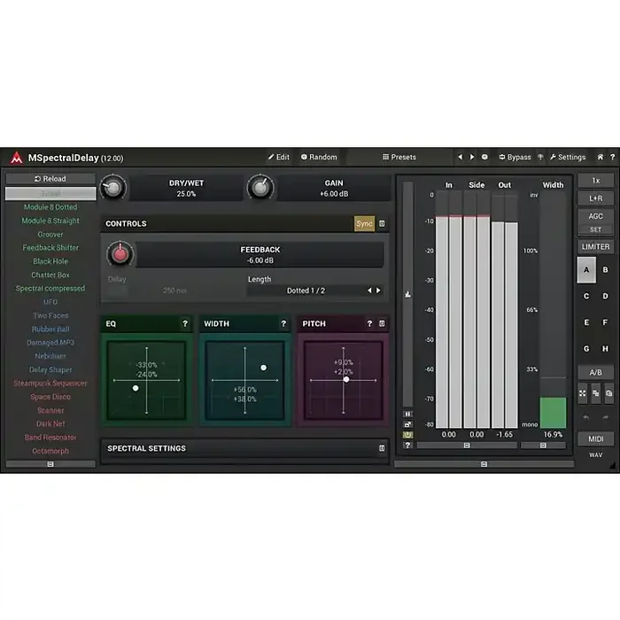Open the L+R channel mode menu
The image size is (620, 620).
coord(595,198)
